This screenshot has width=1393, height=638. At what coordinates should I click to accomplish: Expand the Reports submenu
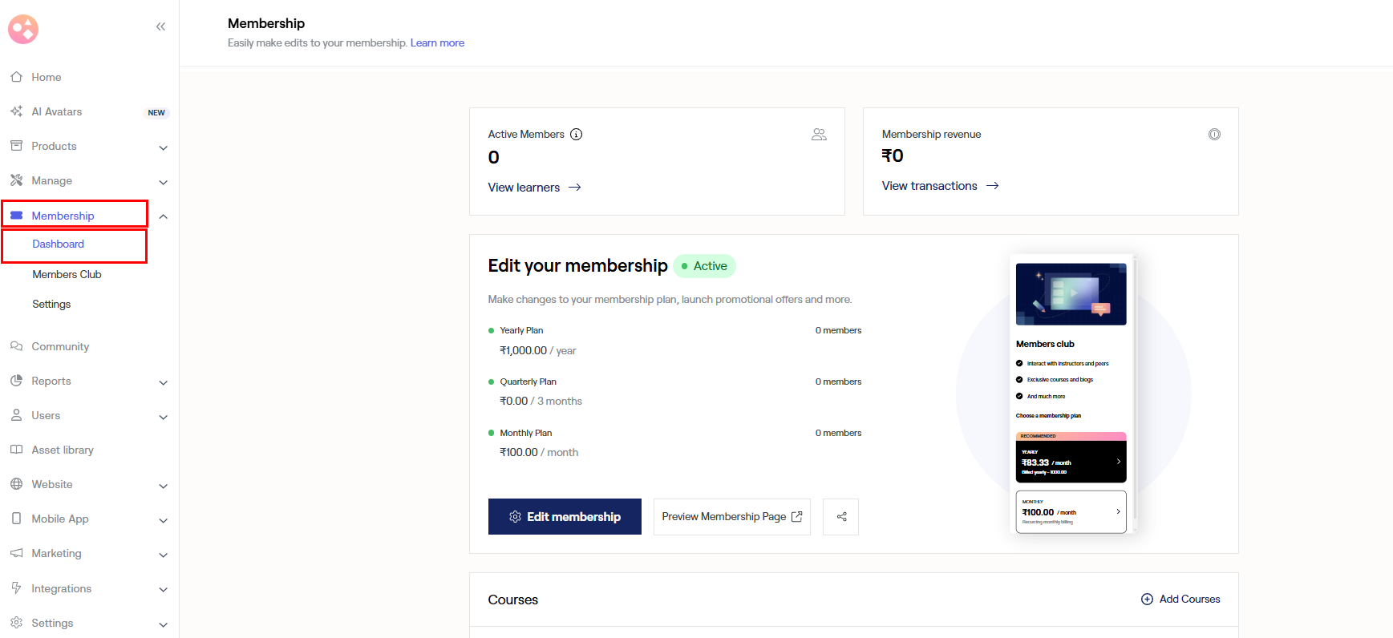[x=163, y=382]
